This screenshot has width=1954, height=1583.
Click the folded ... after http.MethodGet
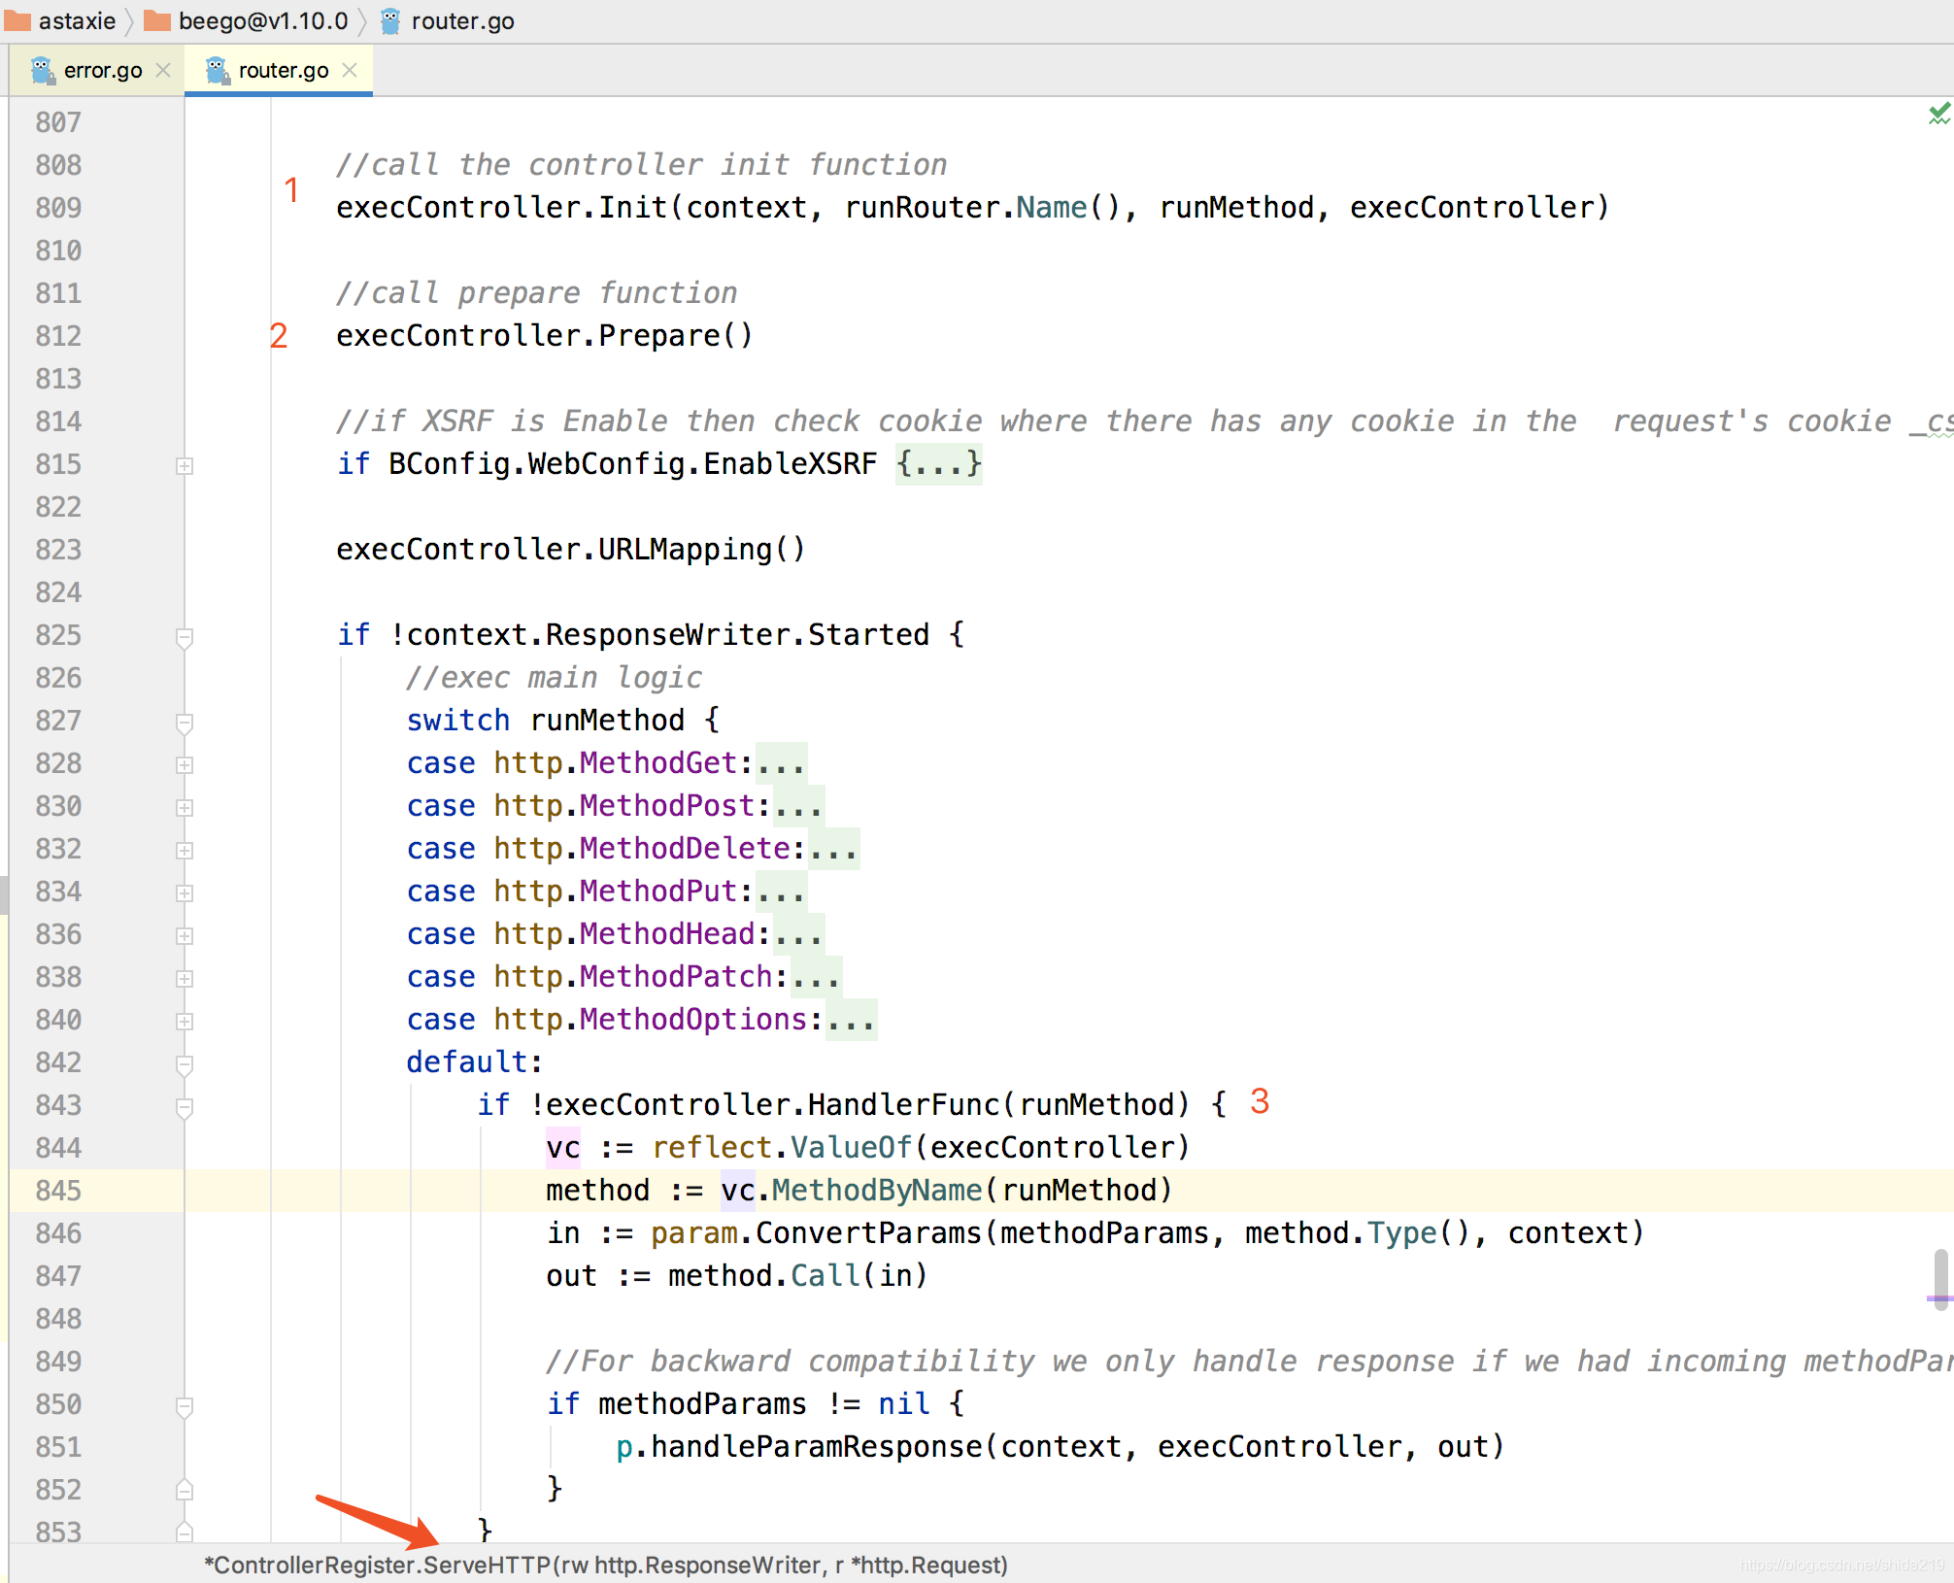click(x=781, y=763)
